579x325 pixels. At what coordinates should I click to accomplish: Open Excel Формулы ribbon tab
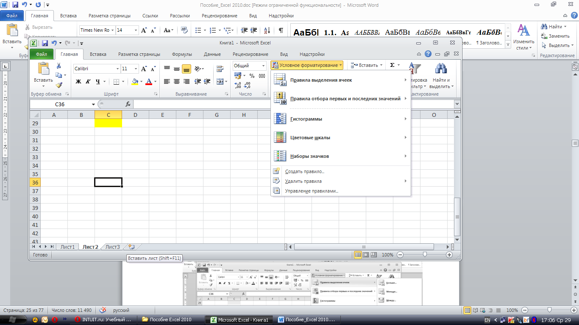click(182, 54)
